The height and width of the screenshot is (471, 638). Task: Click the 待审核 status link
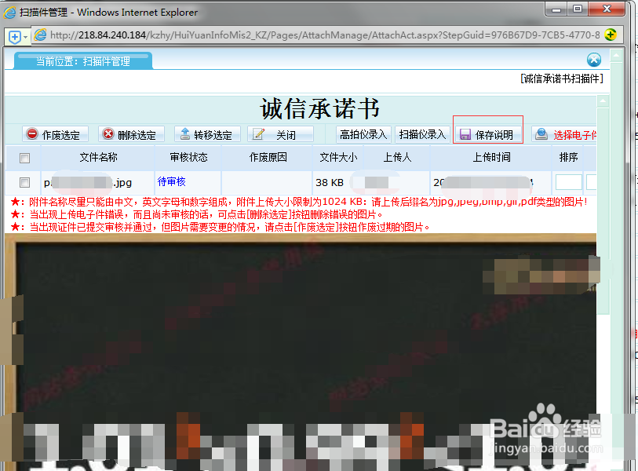point(171,181)
